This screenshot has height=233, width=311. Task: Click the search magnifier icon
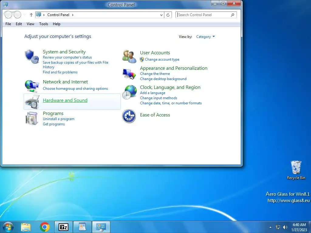232,15
